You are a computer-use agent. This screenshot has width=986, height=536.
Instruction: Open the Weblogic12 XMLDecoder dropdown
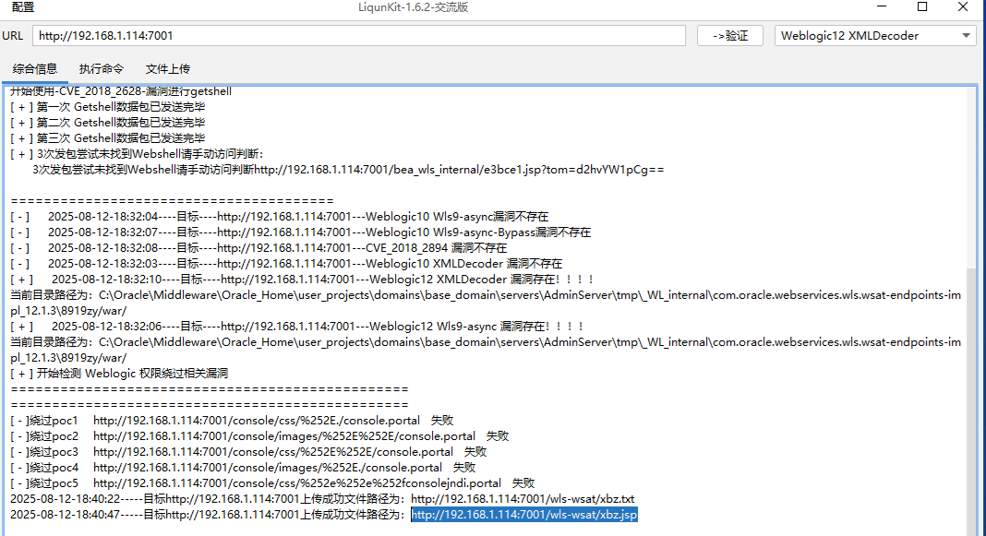tap(874, 36)
